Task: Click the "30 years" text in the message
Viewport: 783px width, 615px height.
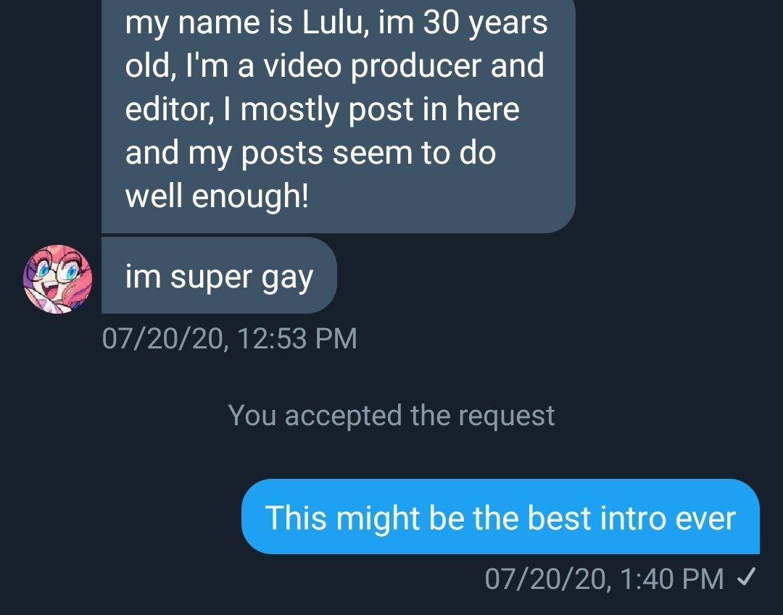Action: click(x=485, y=23)
